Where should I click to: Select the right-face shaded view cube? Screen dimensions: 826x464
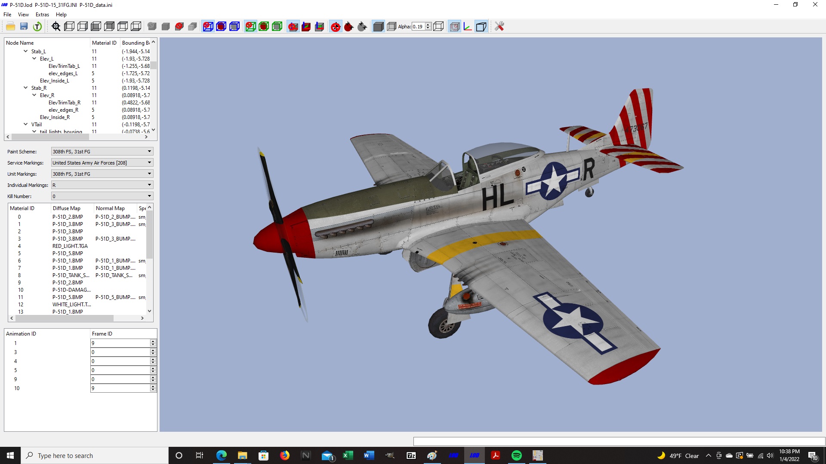click(x=83, y=27)
